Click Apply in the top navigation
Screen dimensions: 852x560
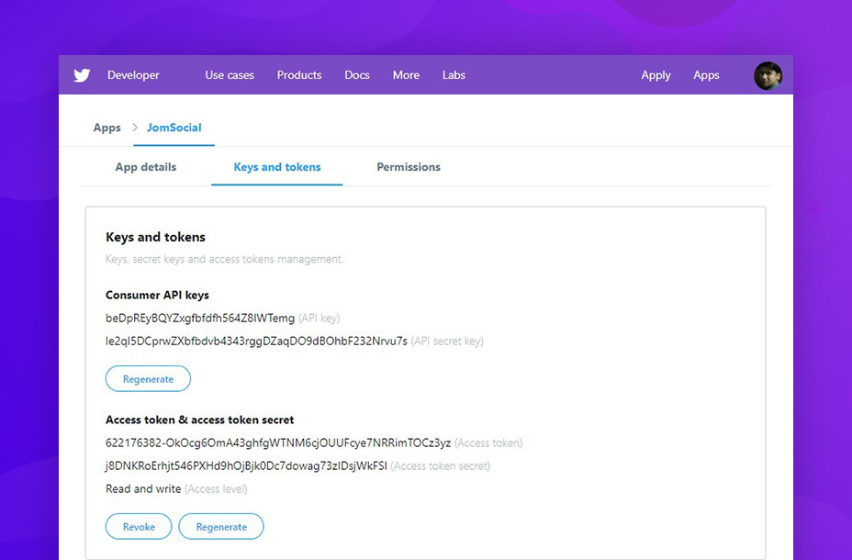(656, 75)
